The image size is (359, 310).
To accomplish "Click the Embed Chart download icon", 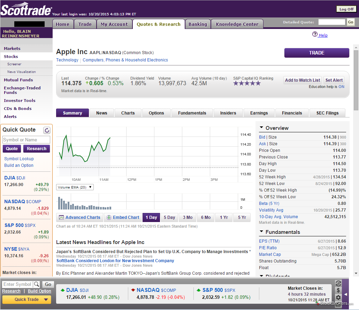I will point(109,217).
